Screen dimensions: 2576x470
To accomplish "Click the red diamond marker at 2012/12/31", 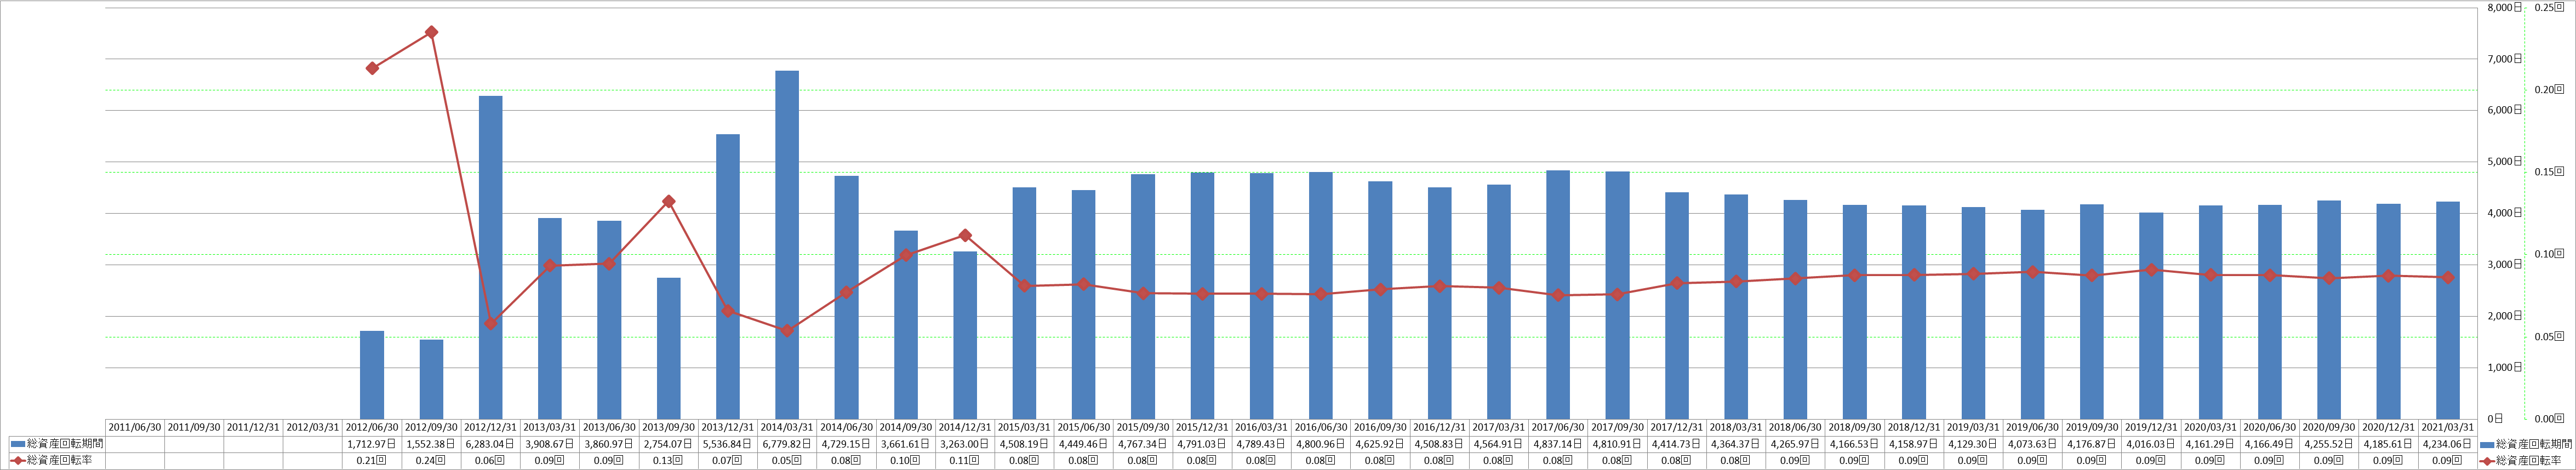I will (490, 324).
